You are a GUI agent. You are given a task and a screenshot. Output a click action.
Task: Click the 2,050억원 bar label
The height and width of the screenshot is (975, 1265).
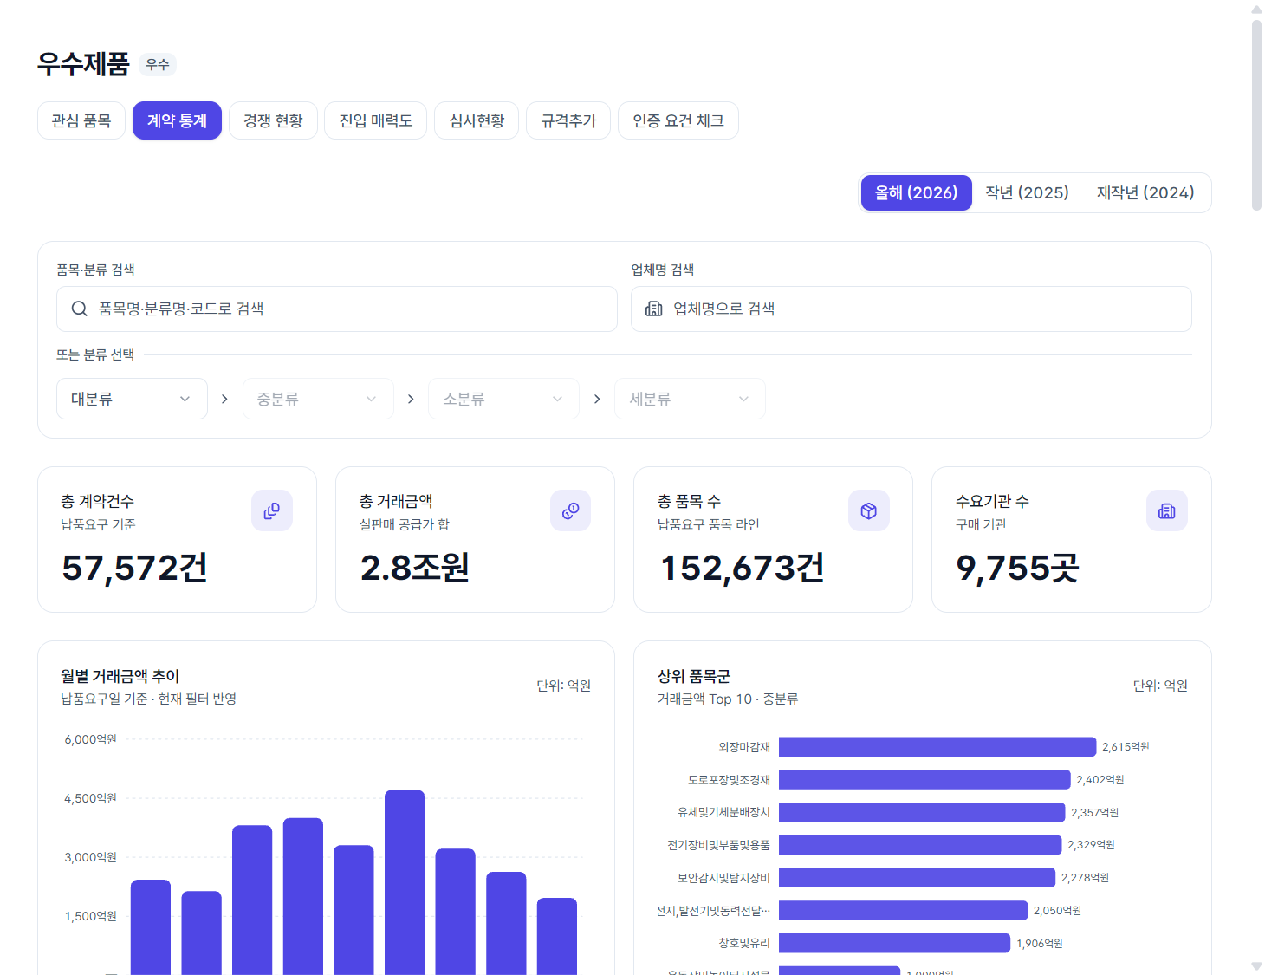click(x=1057, y=911)
